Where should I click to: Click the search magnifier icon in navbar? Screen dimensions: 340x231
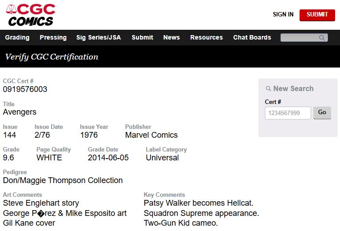[x=322, y=38]
